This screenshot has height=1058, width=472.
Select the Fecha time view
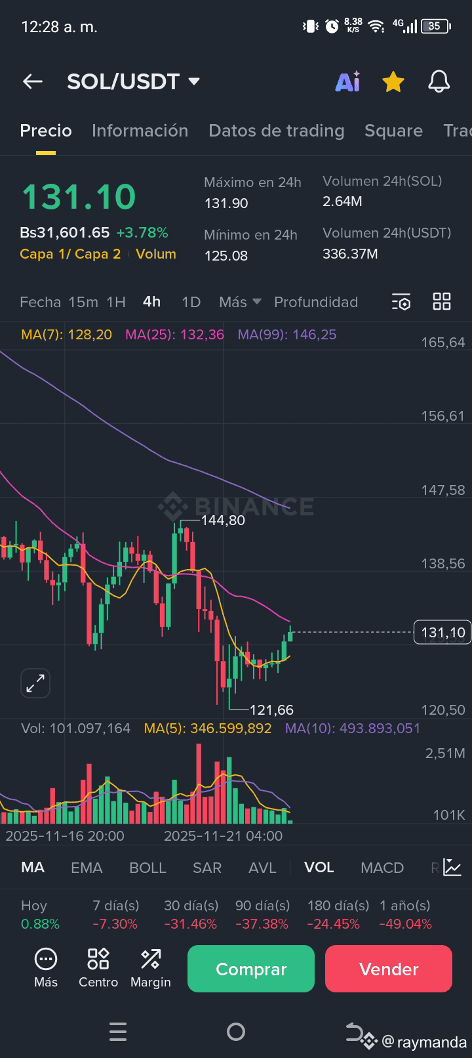coord(40,302)
